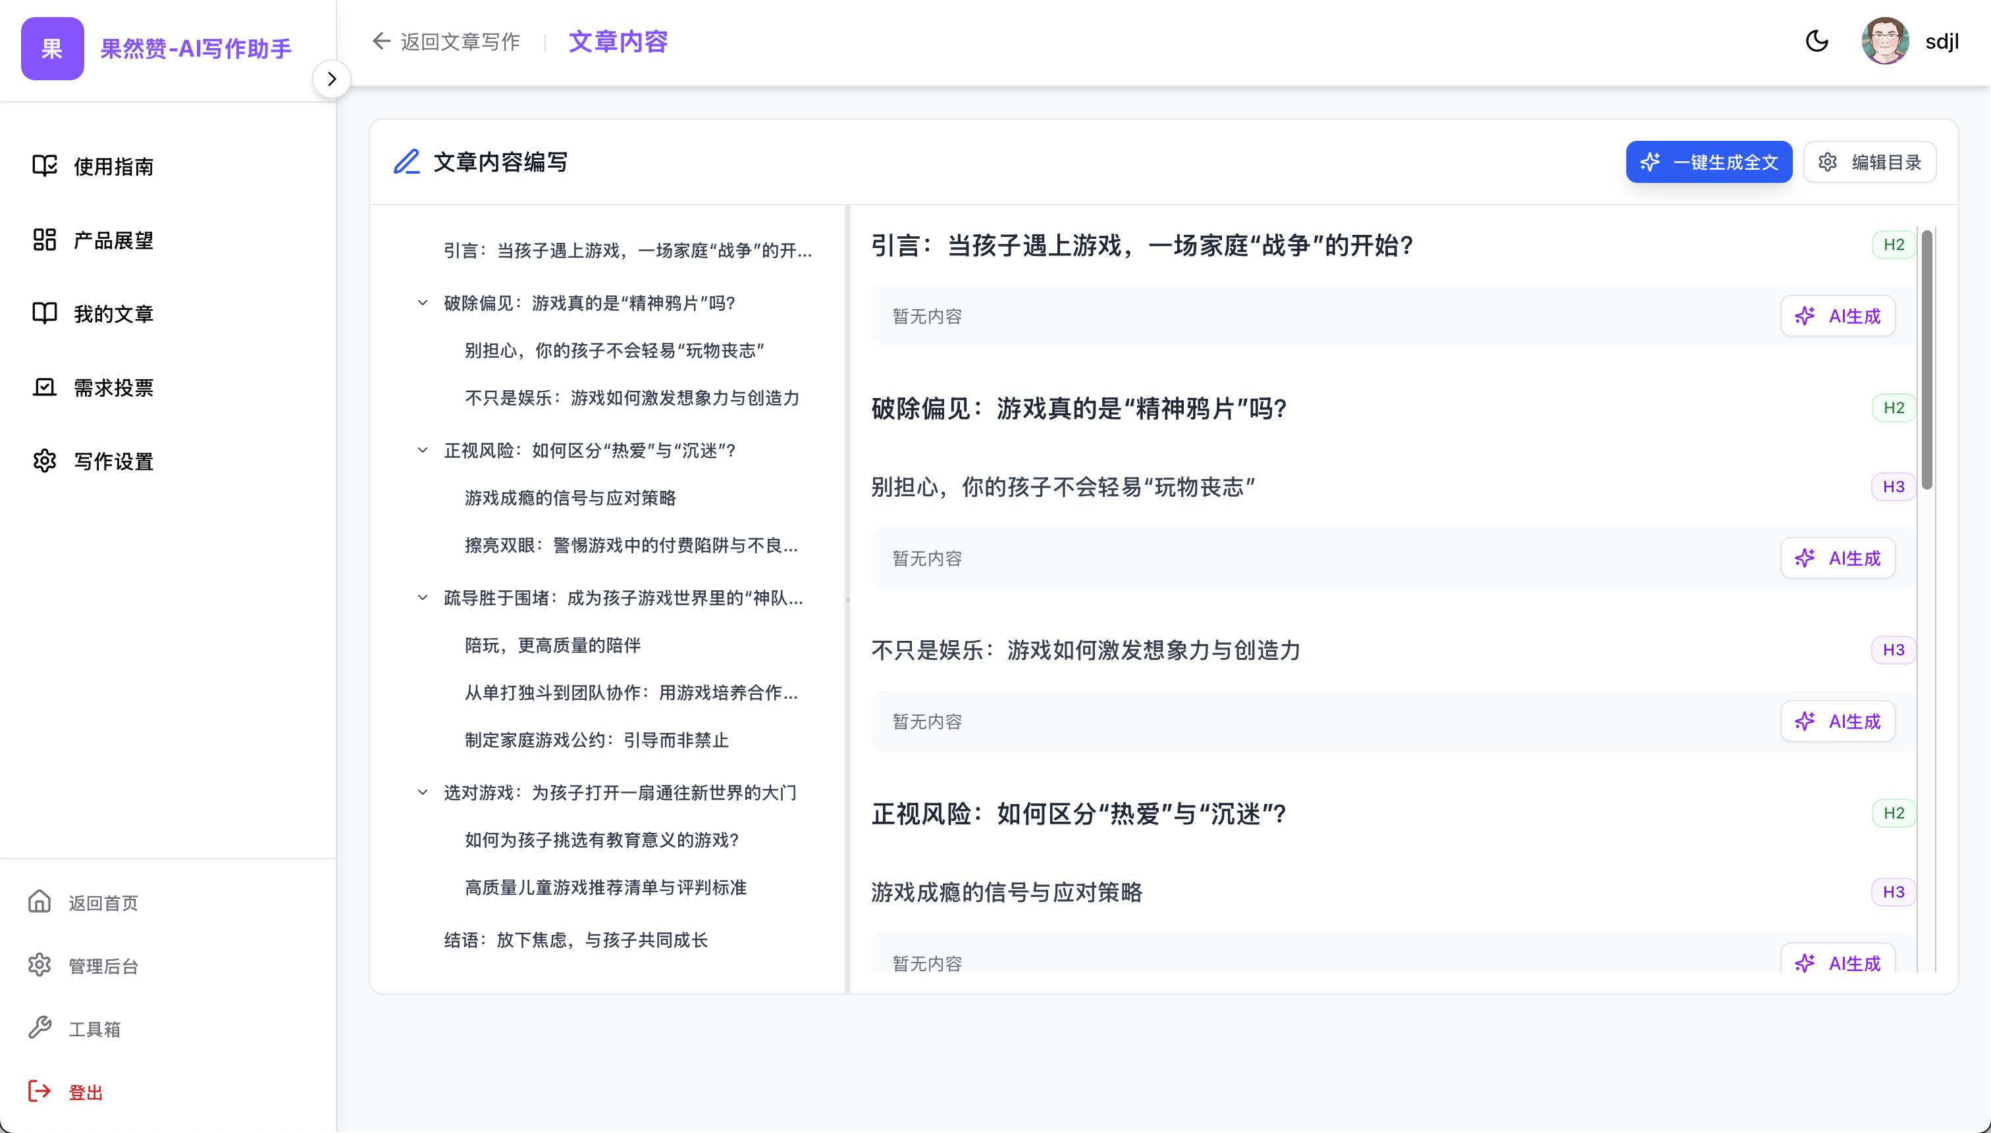Expand the collapsed sidebar with the arrow button
The height and width of the screenshot is (1133, 1991).
[332, 78]
